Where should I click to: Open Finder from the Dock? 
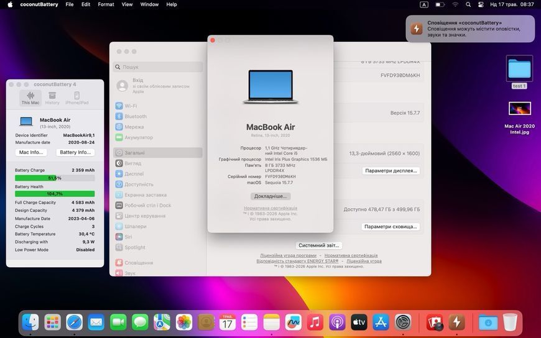(x=30, y=323)
